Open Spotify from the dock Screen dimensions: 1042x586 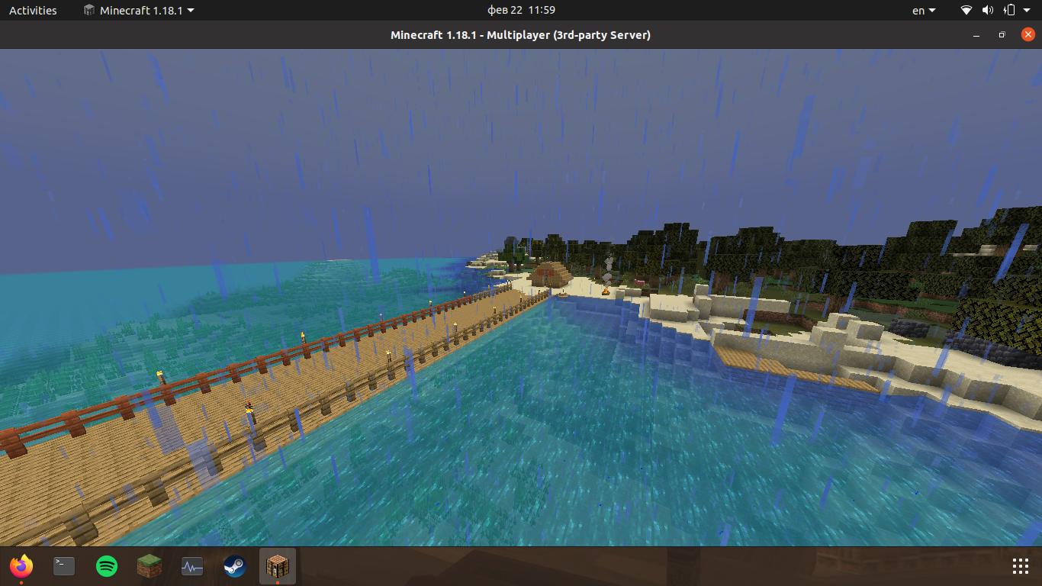point(107,566)
